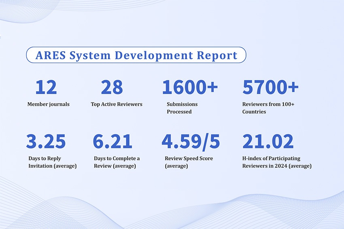Click H-index of Participating Reviewers label
This screenshot has width=344, height=229.
click(277, 162)
